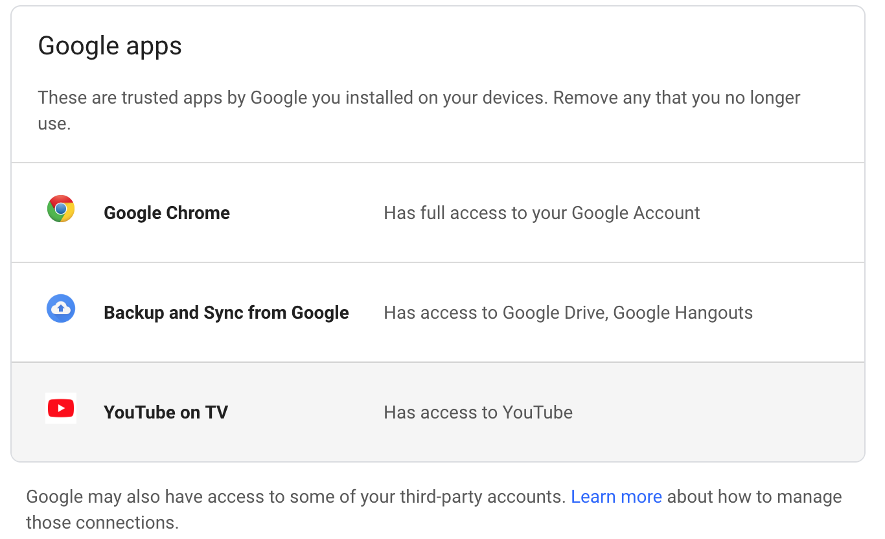Click the Backup and Sync cloud icon

click(x=61, y=309)
